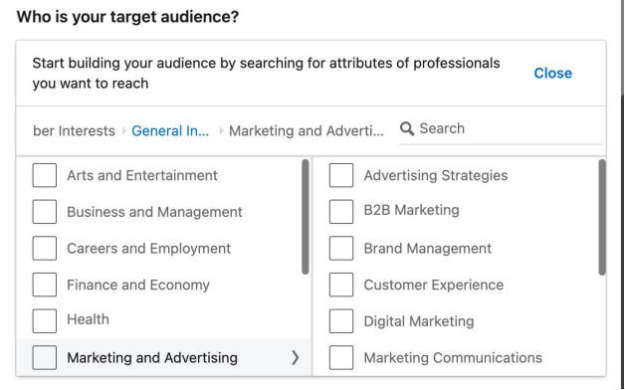Screen dimensions: 625x390
Task: Enable the Customer Experience checkbox
Action: point(341,285)
